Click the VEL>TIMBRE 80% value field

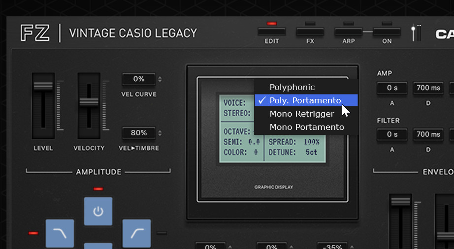point(138,133)
